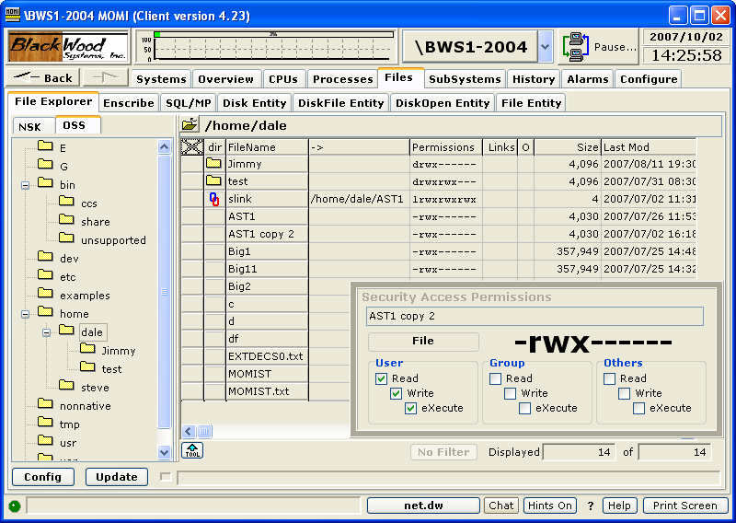Click the Help button

pos(619,506)
